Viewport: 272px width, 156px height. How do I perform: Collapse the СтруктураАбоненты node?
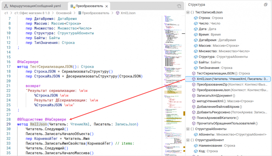pos(188,129)
